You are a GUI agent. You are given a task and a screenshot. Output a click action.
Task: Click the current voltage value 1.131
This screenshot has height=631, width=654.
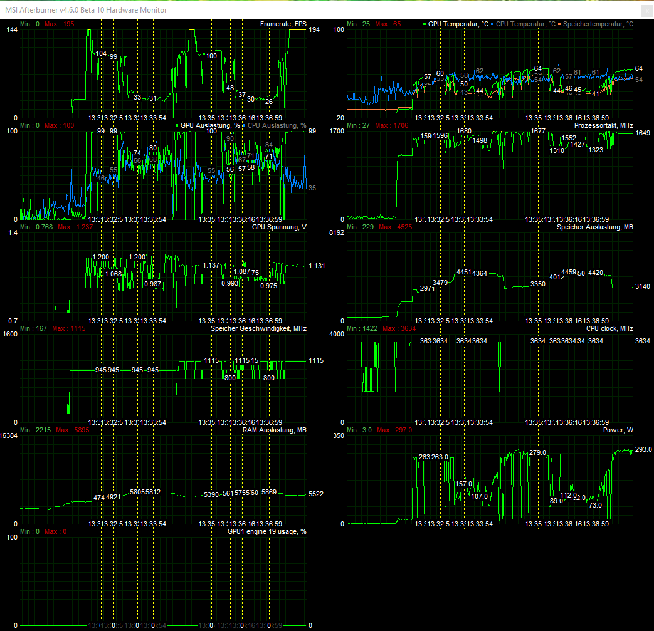(x=317, y=266)
